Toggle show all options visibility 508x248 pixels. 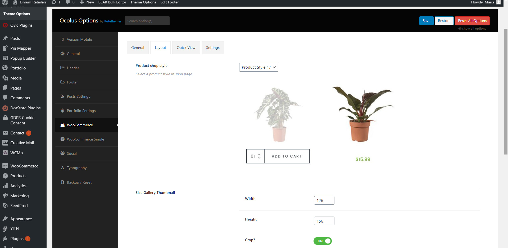click(x=472, y=29)
